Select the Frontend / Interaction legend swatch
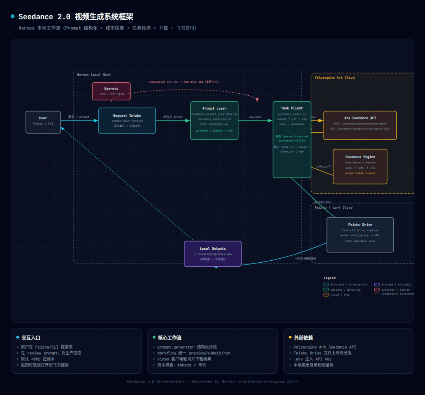Screen dimensions: 425x395 pyautogui.click(x=326, y=284)
